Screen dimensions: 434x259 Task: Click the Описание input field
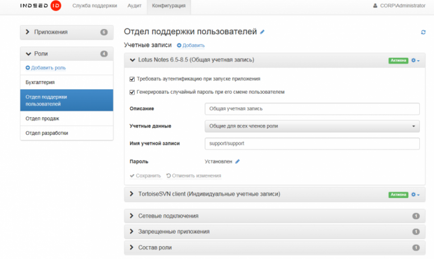(x=312, y=109)
